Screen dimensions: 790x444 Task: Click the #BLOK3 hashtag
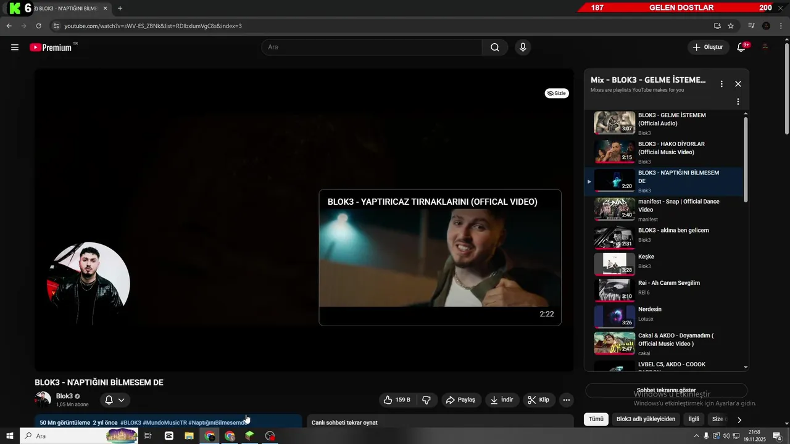click(131, 422)
